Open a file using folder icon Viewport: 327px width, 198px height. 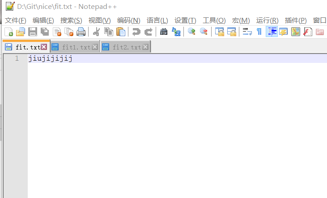click(21, 32)
